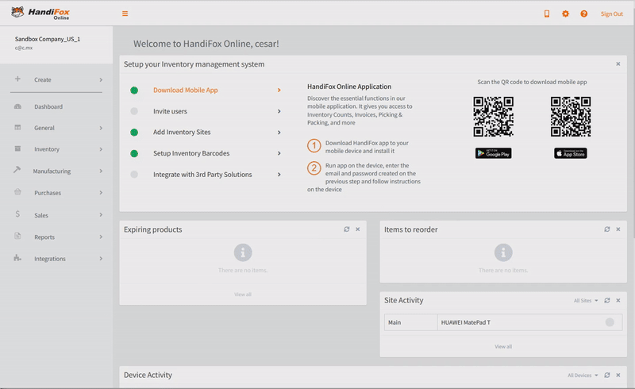This screenshot has height=389, width=635.
Task: Click the Google Play QR code
Action: point(493,116)
